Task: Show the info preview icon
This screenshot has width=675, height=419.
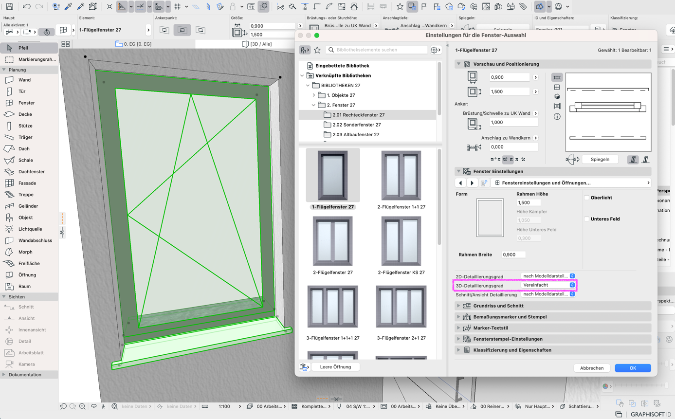Action: (557, 116)
